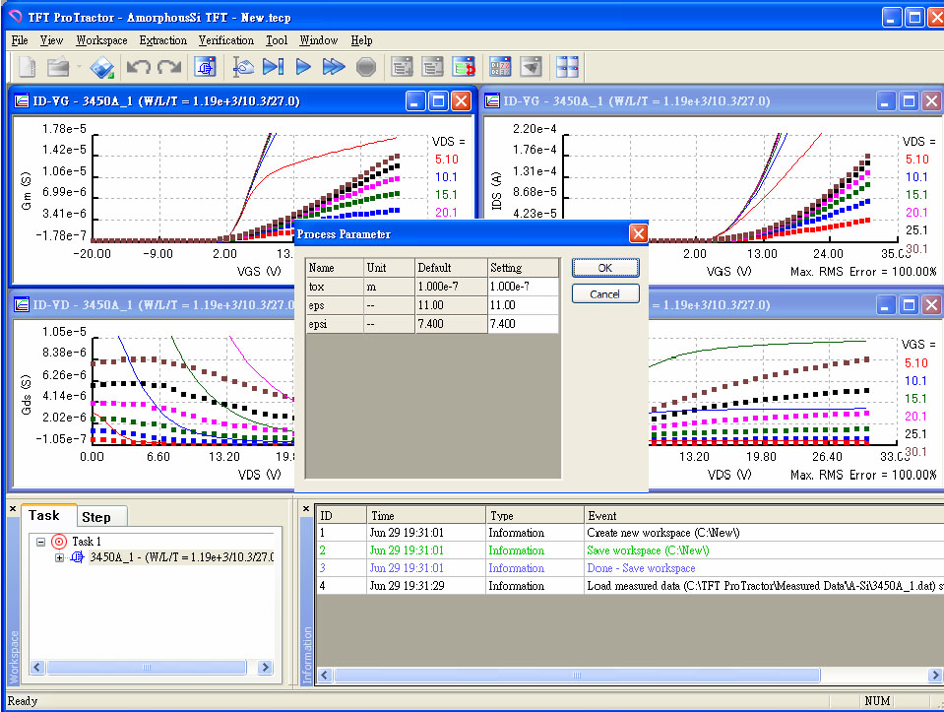Click the Save workspace diamond icon
The width and height of the screenshot is (944, 712).
pos(102,67)
